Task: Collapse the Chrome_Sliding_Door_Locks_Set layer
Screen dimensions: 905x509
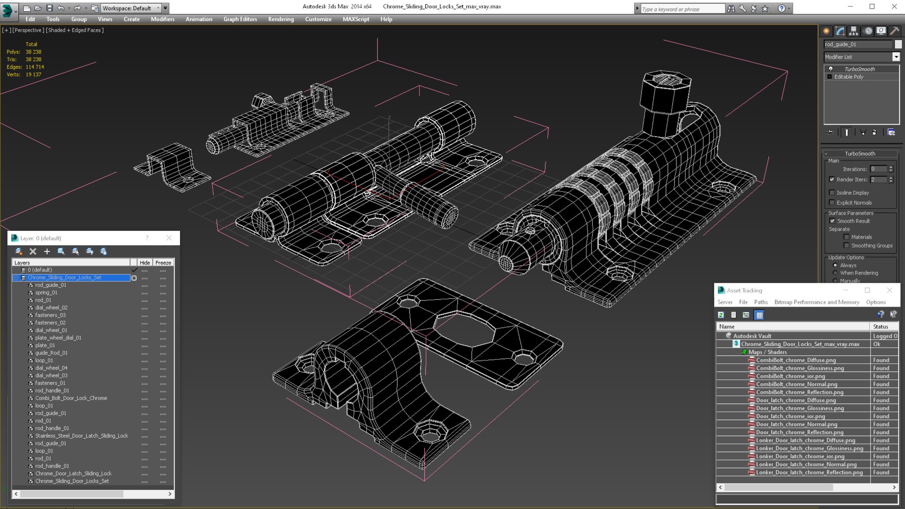Action: (16, 278)
